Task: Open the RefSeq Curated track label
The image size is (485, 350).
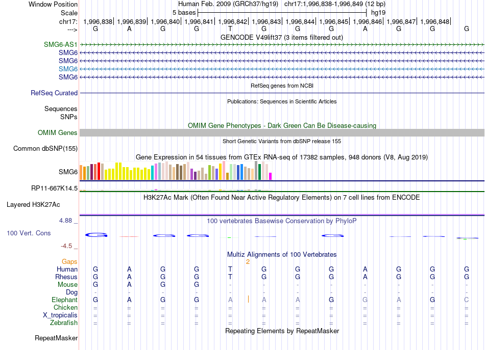Action: point(54,93)
